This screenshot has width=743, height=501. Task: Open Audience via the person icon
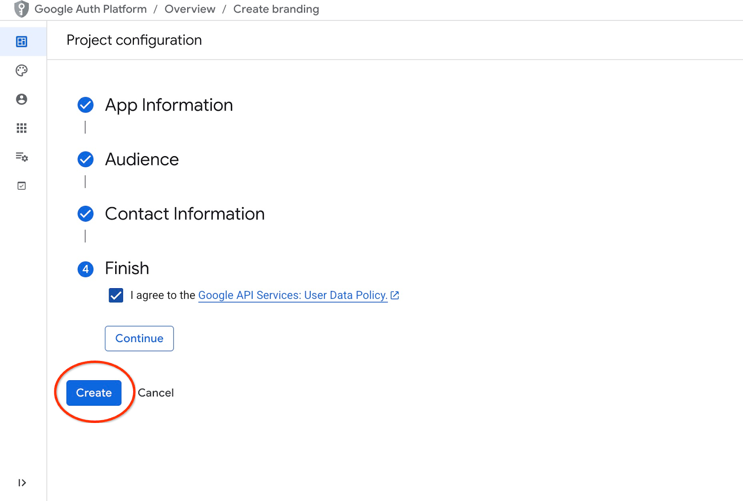point(22,99)
